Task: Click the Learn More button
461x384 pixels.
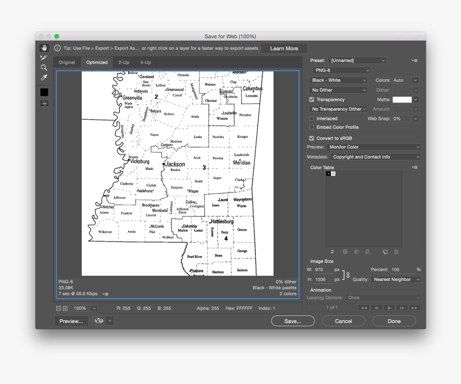Action: click(284, 48)
